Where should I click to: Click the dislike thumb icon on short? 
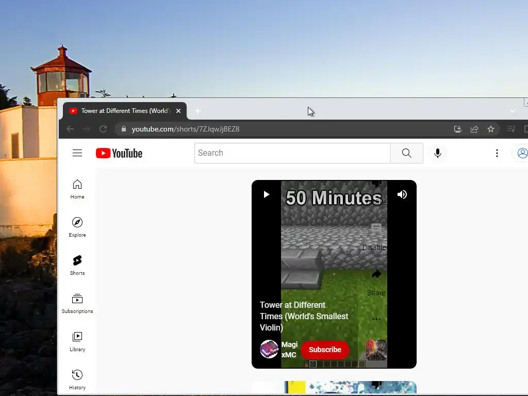click(x=376, y=184)
